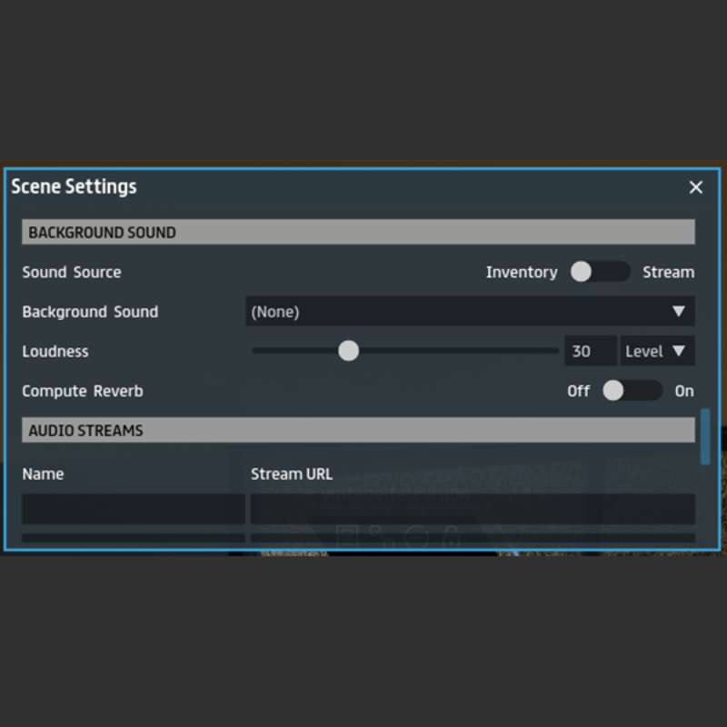Click the AUDIO STREAMS section header

point(358,431)
